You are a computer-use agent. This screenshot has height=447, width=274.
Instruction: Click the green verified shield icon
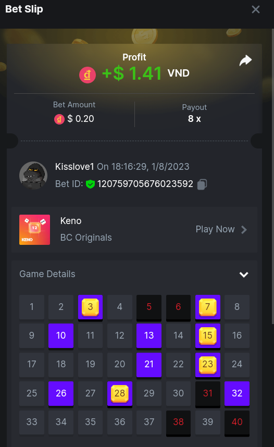[x=91, y=184]
